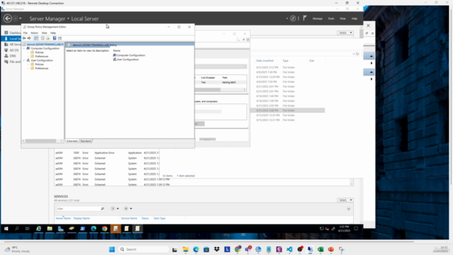The width and height of the screenshot is (453, 255).
Task: Click the Services Filter input field
Action: (x=78, y=208)
